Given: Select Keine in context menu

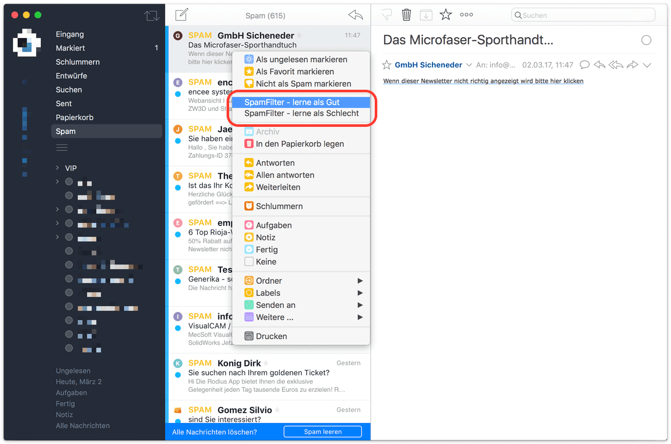Looking at the screenshot, I should tap(301, 262).
